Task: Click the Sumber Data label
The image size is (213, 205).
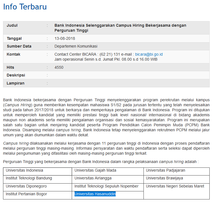Action: pyautogui.click(x=19, y=46)
